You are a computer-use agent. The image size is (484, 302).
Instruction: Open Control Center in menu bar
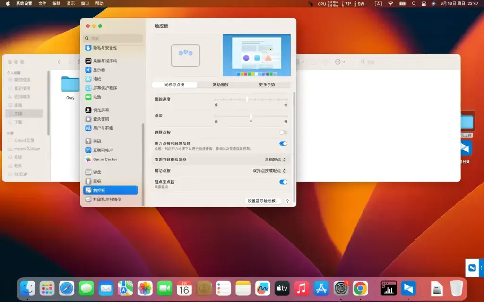pyautogui.click(x=423, y=3)
